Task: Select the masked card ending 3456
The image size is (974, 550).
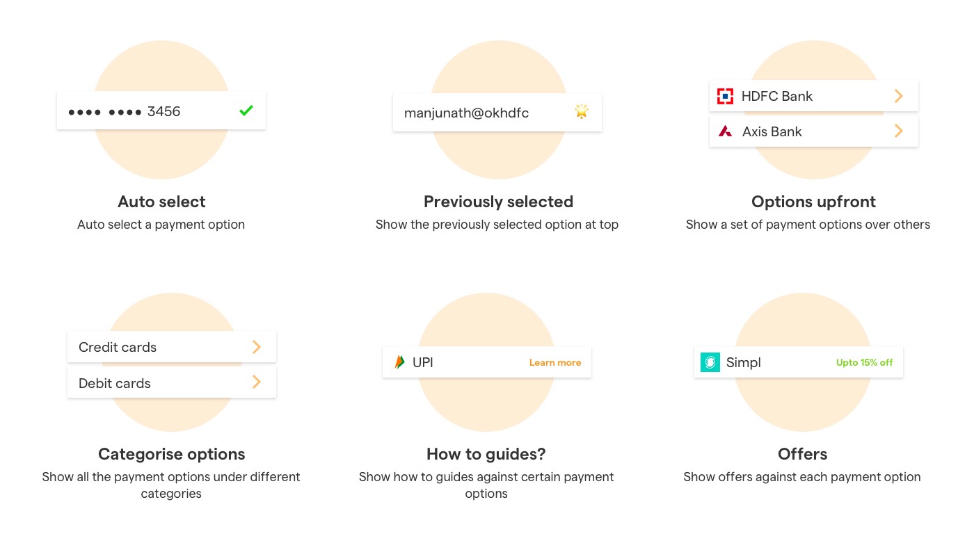Action: 161,111
